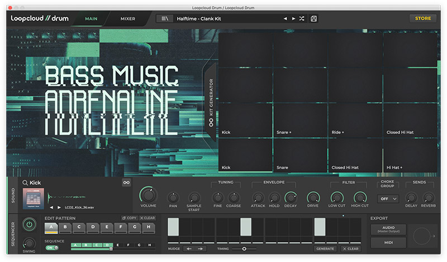Enable slot E in the sequence chain
447x262 pixels.
point(118,245)
